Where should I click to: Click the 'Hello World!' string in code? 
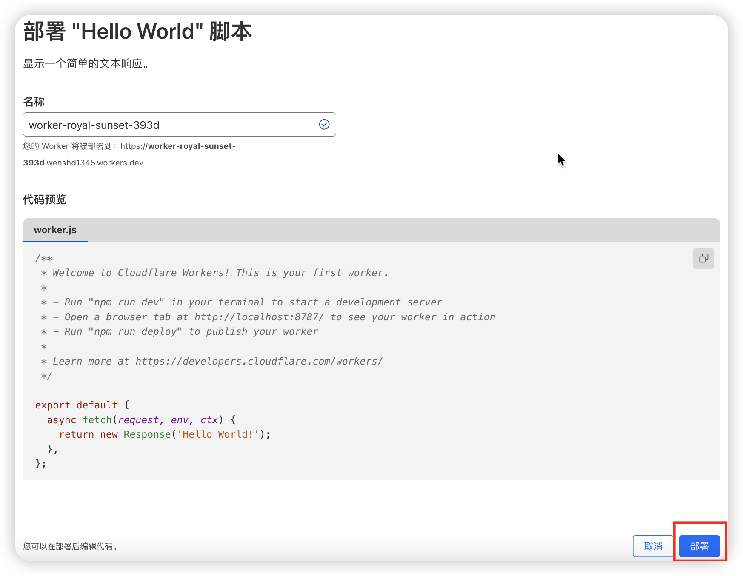point(218,434)
